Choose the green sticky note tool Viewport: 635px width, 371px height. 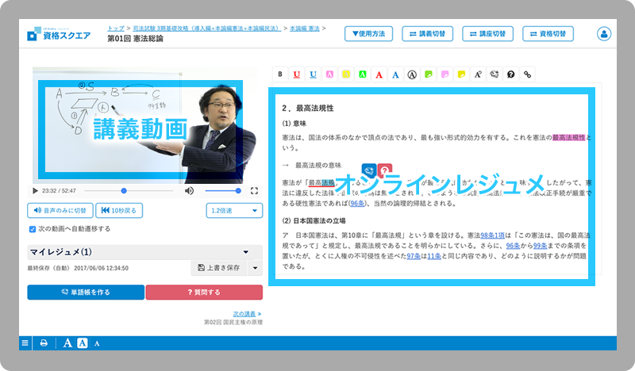pyautogui.click(x=428, y=74)
